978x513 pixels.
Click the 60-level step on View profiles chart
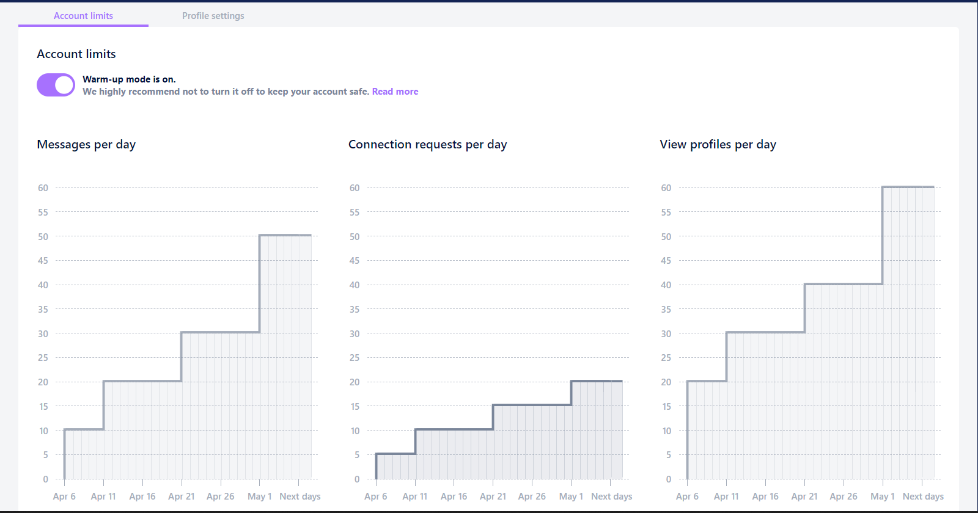pos(908,187)
